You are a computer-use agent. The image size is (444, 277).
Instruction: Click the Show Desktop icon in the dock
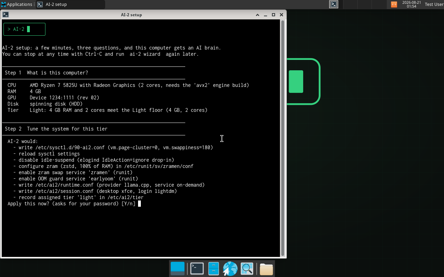[x=178, y=269]
